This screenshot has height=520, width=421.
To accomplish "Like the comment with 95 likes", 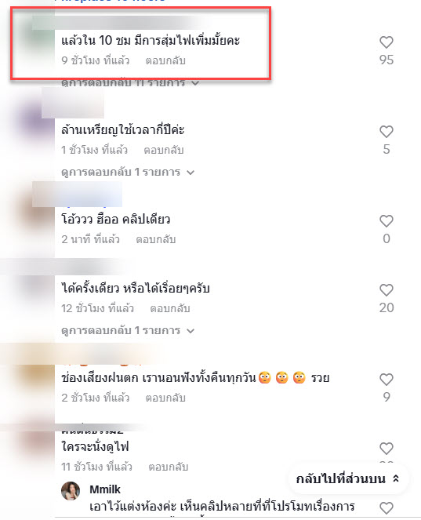I will tap(387, 42).
